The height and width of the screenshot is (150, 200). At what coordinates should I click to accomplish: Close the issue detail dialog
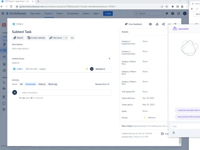click(175, 24)
